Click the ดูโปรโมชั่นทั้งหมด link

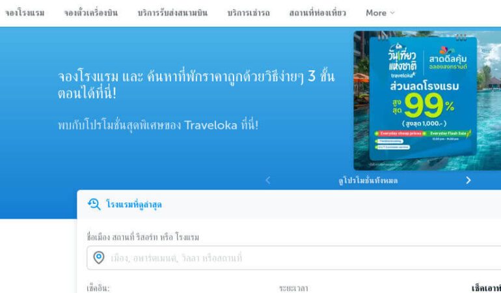[368, 180]
